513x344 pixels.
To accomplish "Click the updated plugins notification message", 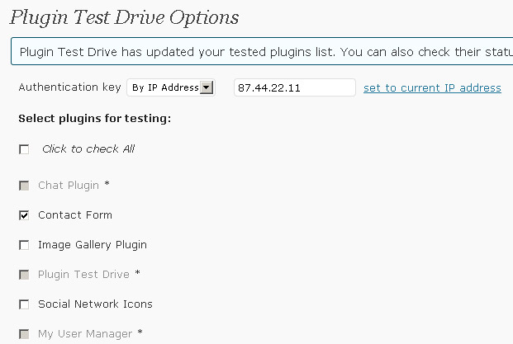I will tap(262, 52).
